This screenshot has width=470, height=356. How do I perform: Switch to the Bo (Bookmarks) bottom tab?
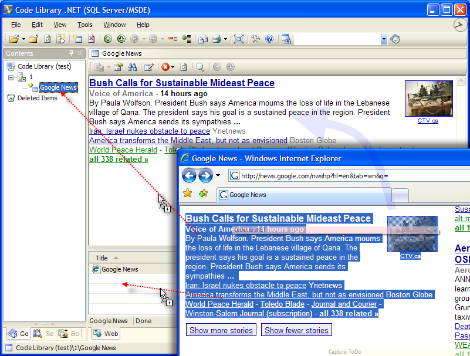(x=69, y=334)
